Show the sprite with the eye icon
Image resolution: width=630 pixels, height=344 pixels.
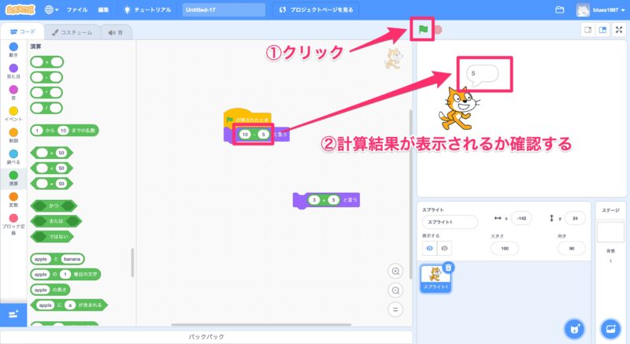(x=429, y=247)
